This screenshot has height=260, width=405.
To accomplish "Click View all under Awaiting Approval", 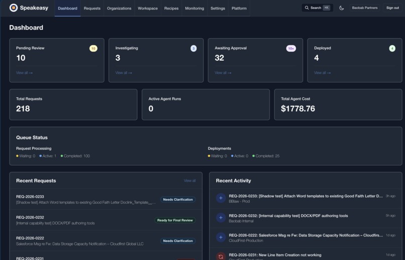I will point(223,73).
